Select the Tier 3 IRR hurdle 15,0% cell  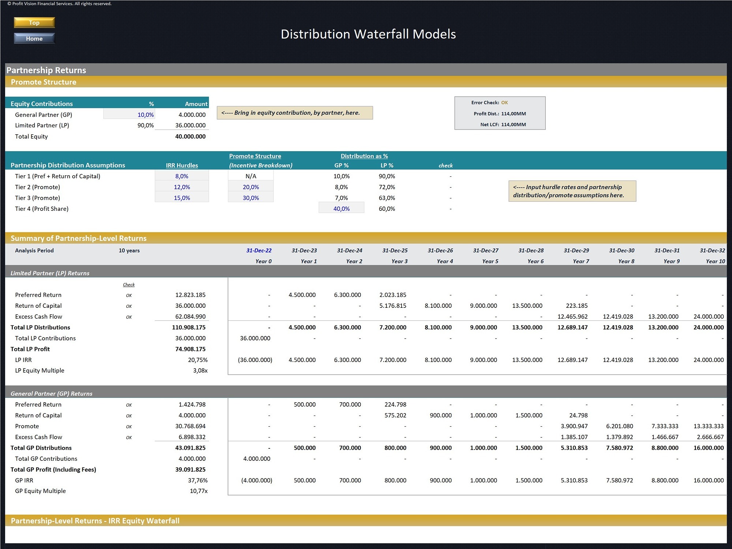tap(182, 198)
